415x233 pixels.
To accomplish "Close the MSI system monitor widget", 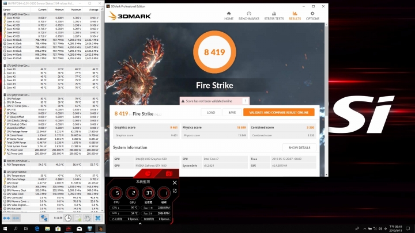I will coord(175,182).
